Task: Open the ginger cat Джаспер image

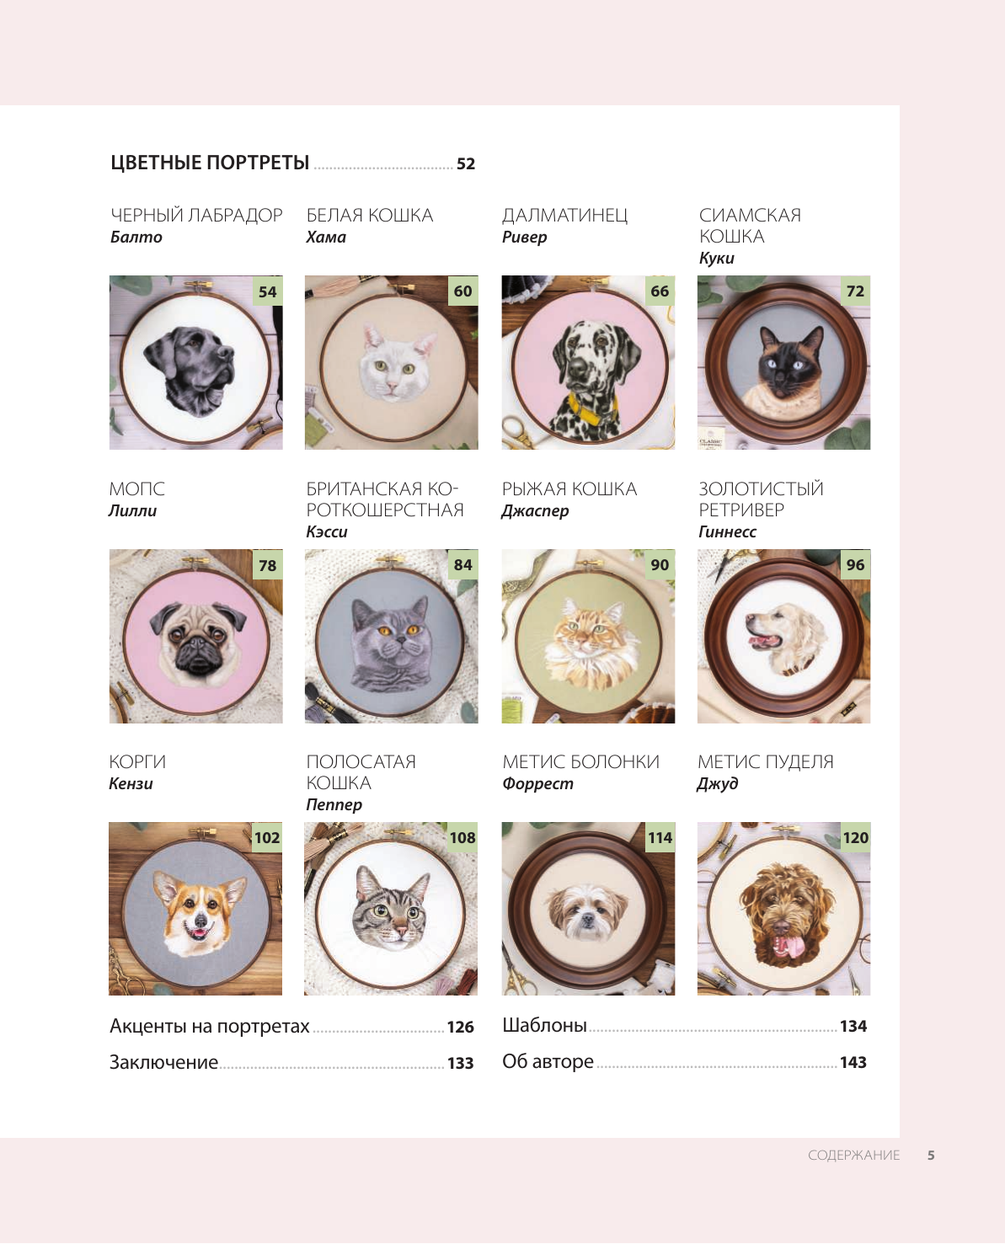Action: [x=588, y=637]
